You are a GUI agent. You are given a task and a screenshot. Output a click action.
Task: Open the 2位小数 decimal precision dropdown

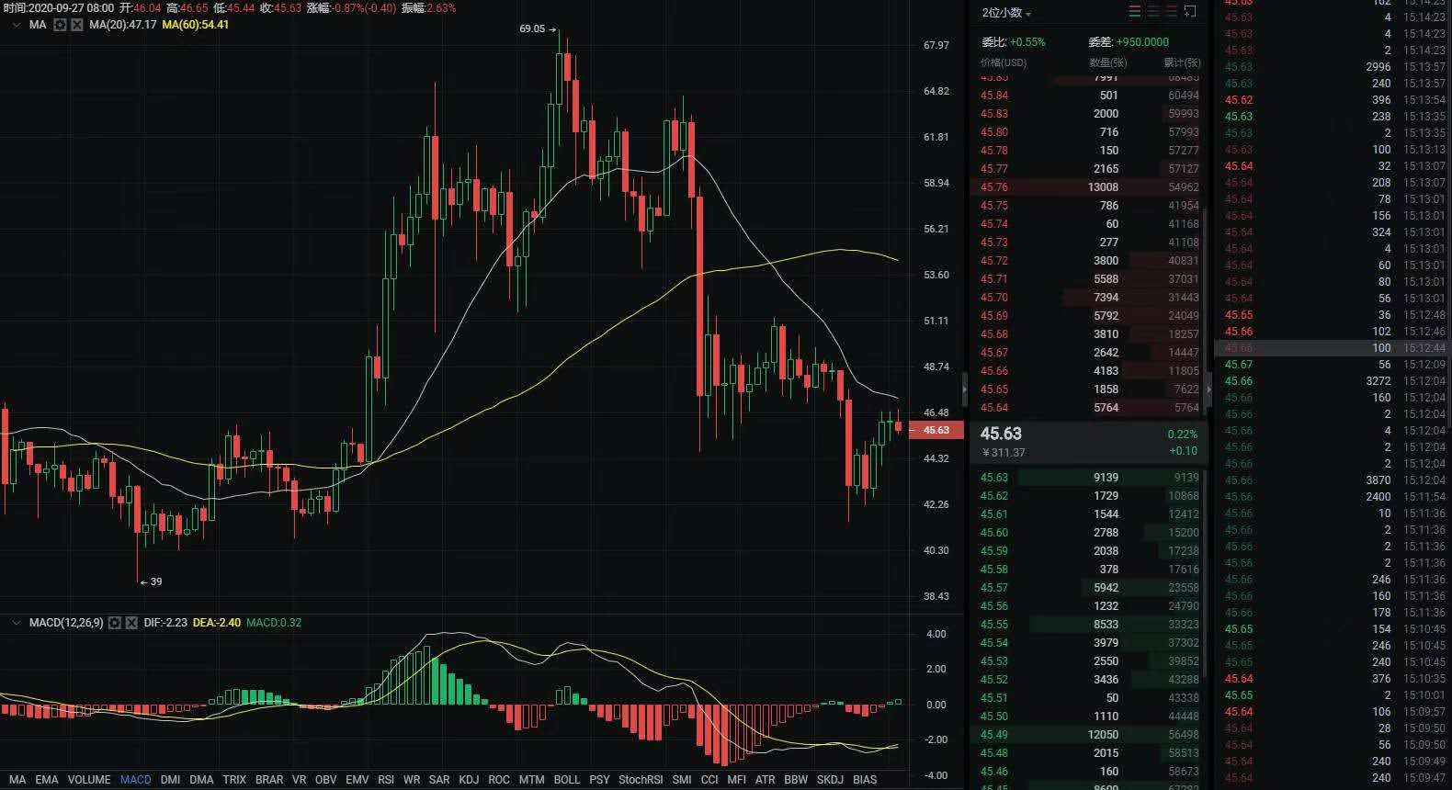(1006, 13)
